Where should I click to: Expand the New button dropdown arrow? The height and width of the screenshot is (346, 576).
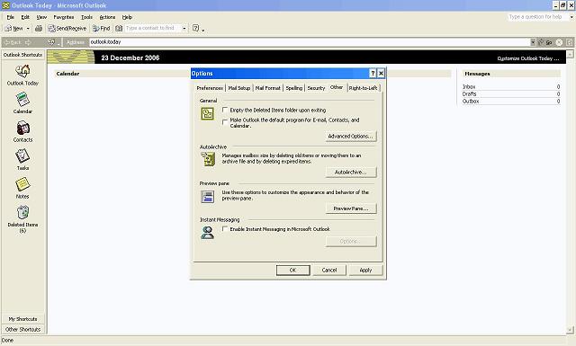[x=28, y=28]
